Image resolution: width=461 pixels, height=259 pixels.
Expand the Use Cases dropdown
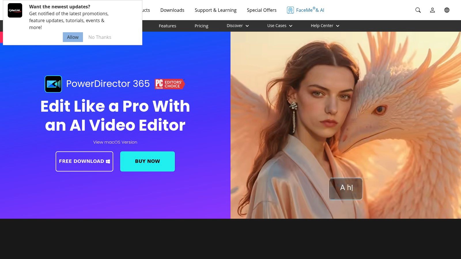pyautogui.click(x=280, y=26)
